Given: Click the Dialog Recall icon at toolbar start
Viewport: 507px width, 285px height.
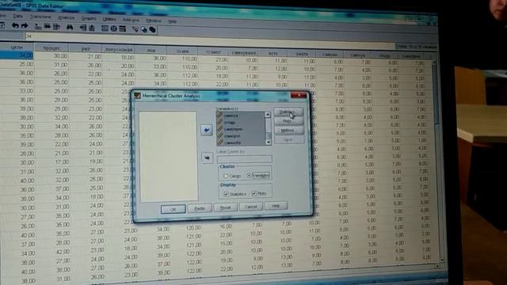Looking at the screenshot, I should coord(2,25).
